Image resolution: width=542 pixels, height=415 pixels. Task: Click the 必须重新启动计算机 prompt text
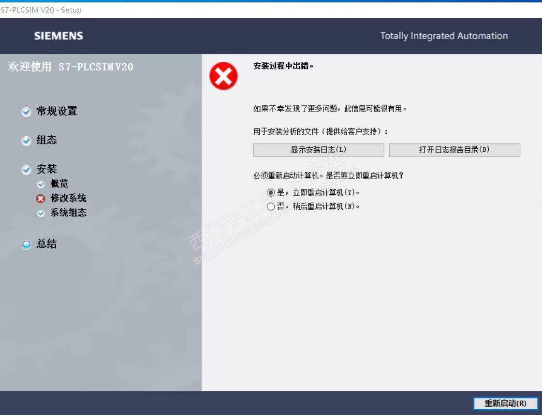[328, 176]
